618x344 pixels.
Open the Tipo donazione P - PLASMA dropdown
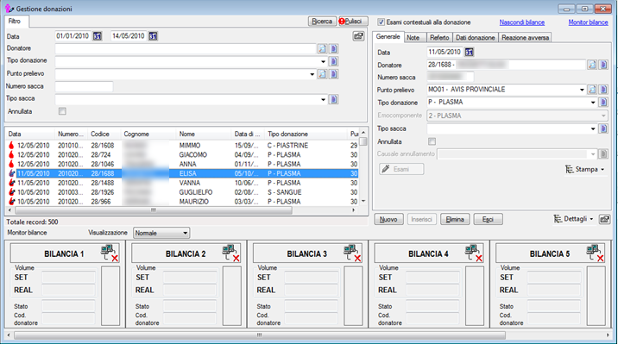point(593,103)
